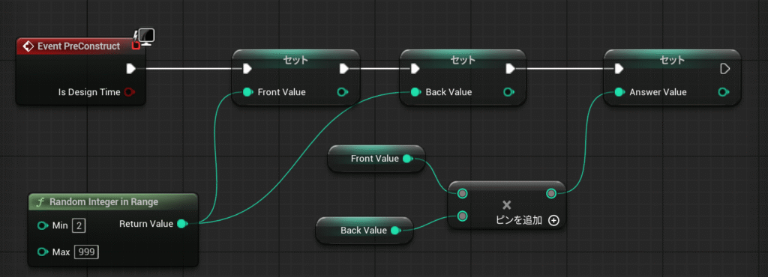Click the Max input pin on Random Integer
Image resolution: width=768 pixels, height=277 pixels.
pyautogui.click(x=42, y=252)
